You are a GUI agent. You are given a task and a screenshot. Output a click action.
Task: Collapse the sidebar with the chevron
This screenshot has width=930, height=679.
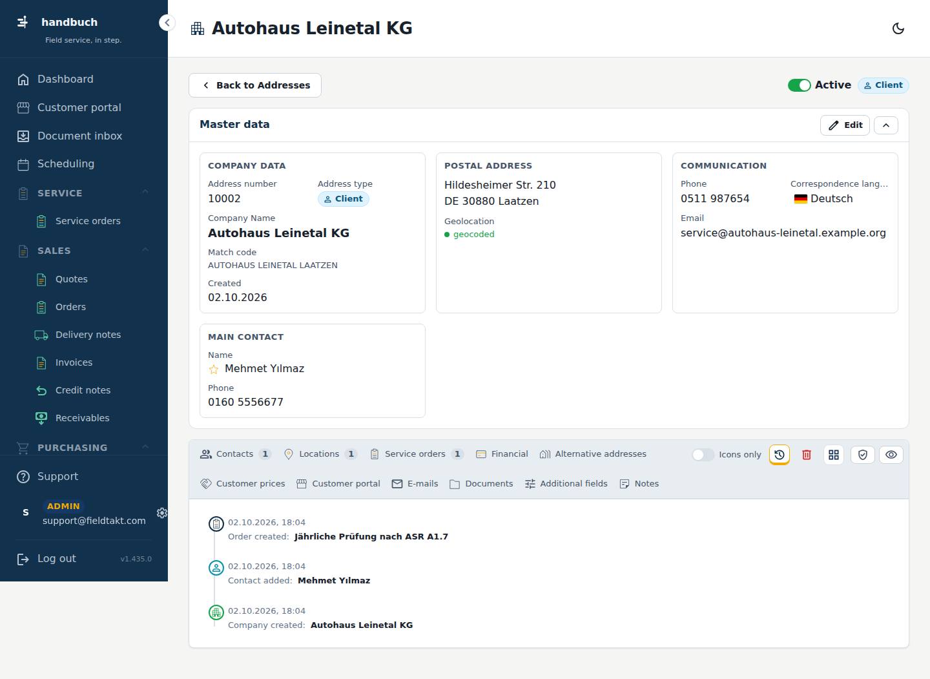coord(167,23)
